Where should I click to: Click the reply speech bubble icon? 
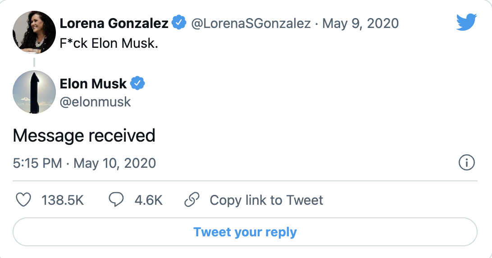(x=117, y=200)
